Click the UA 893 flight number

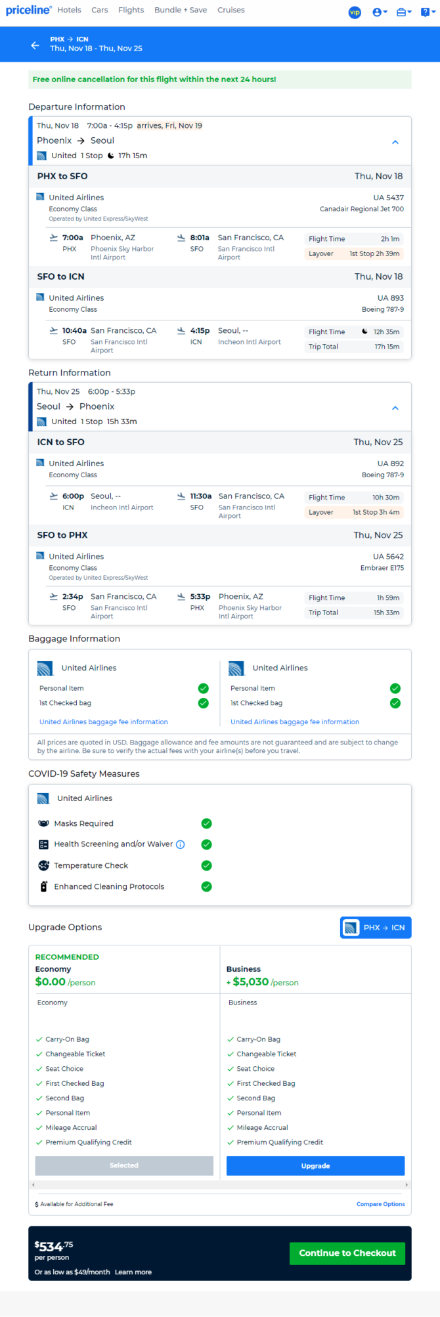[x=391, y=298]
